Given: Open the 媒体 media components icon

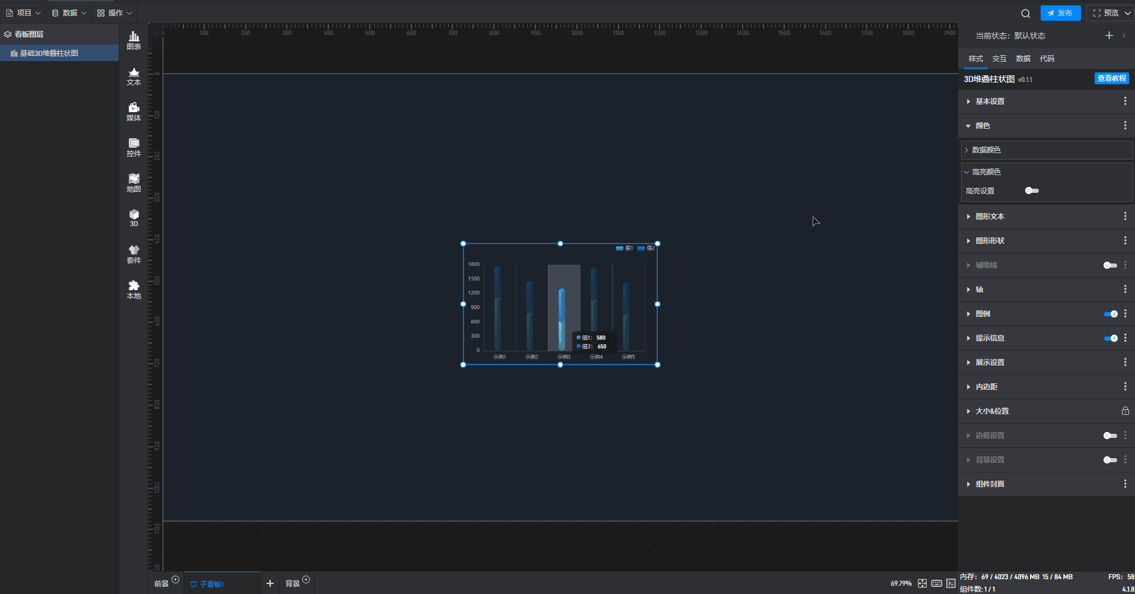Looking at the screenshot, I should pos(134,112).
